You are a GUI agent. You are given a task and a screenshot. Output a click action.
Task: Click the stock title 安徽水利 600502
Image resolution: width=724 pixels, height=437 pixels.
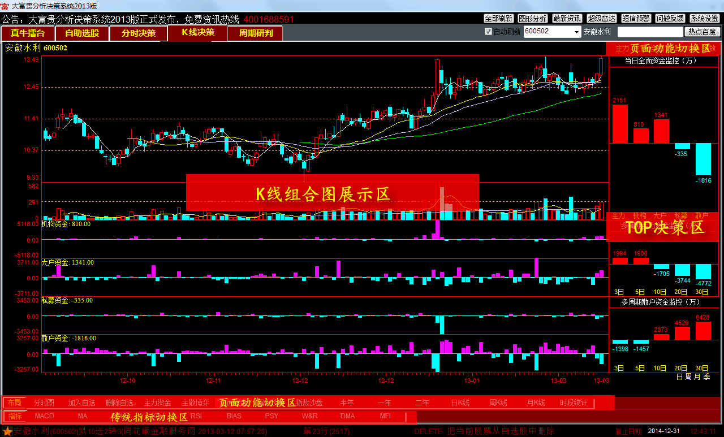coord(36,48)
